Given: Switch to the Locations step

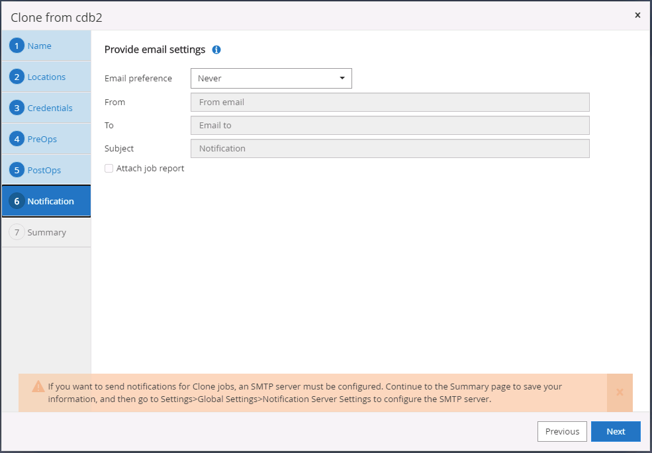Looking at the screenshot, I should point(46,77).
